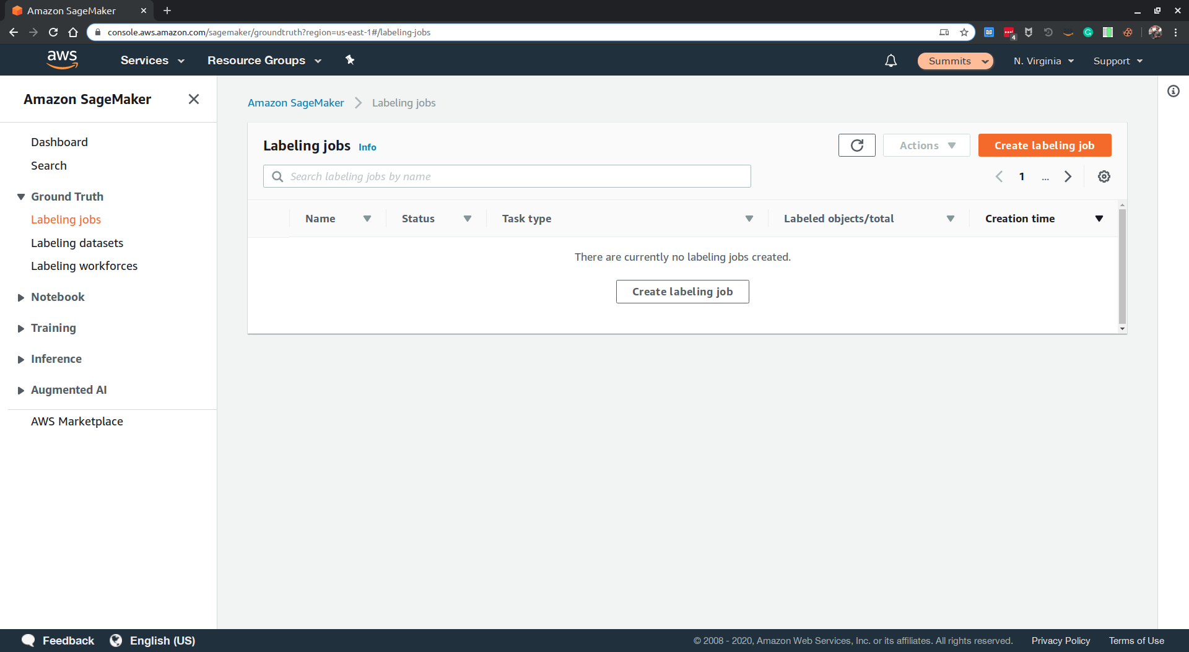The height and width of the screenshot is (652, 1189).
Task: Close the Amazon SageMaker side panel
Action: point(194,99)
